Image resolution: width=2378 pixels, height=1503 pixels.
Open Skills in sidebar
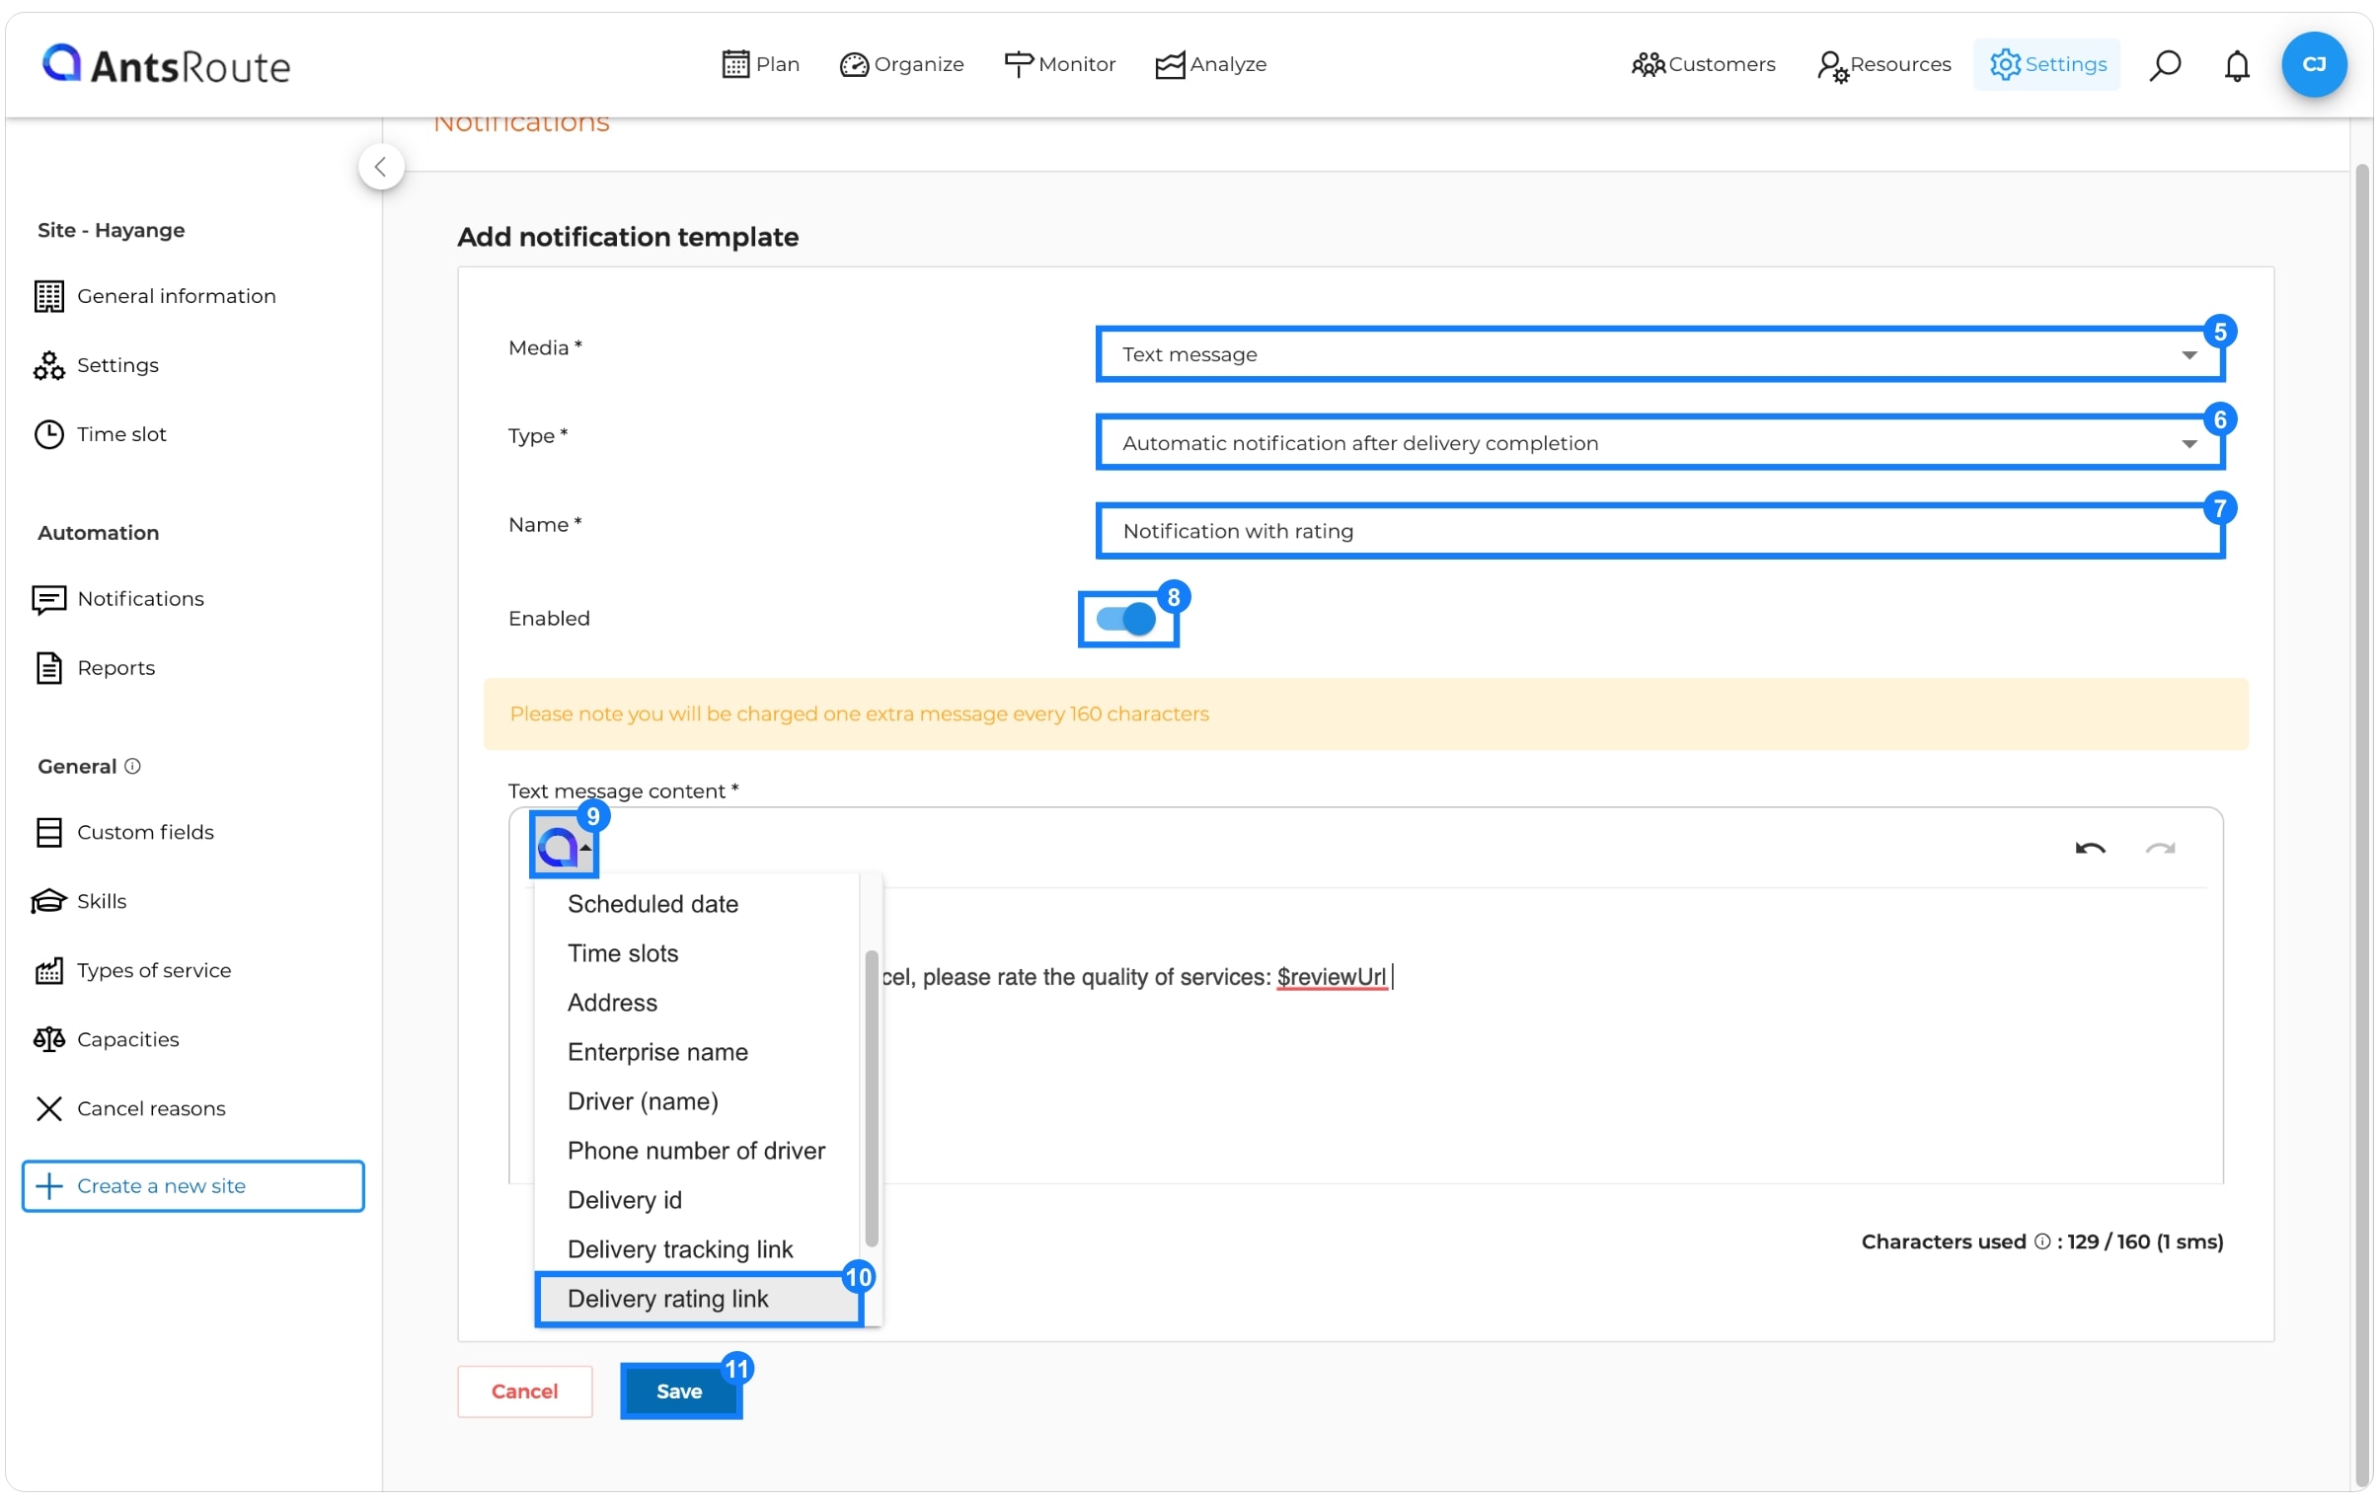tap(102, 902)
